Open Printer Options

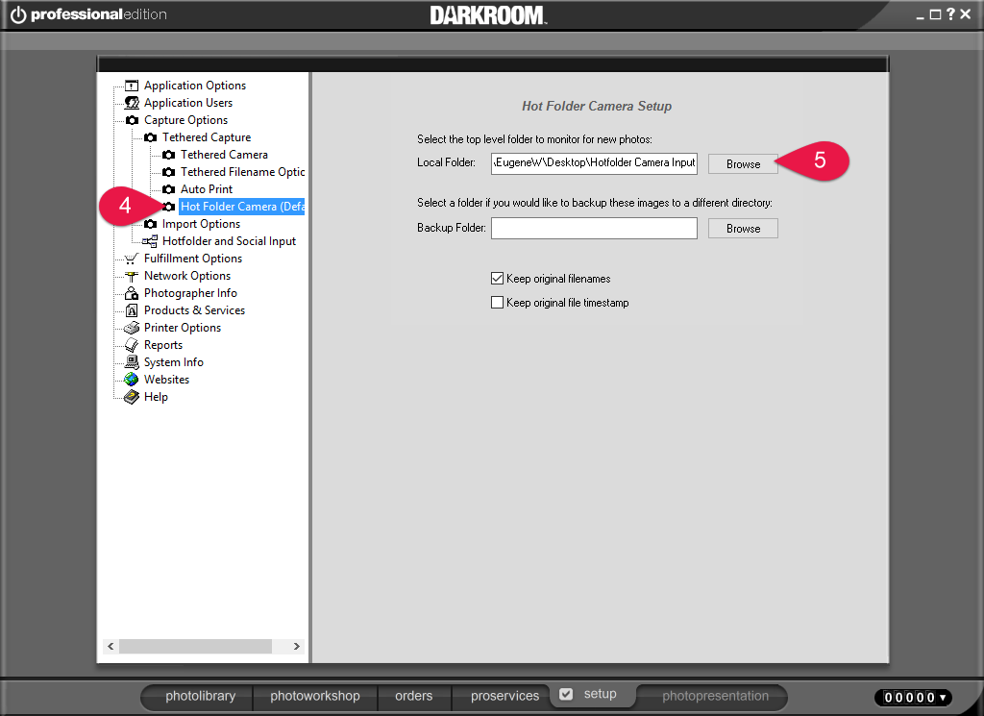(183, 328)
